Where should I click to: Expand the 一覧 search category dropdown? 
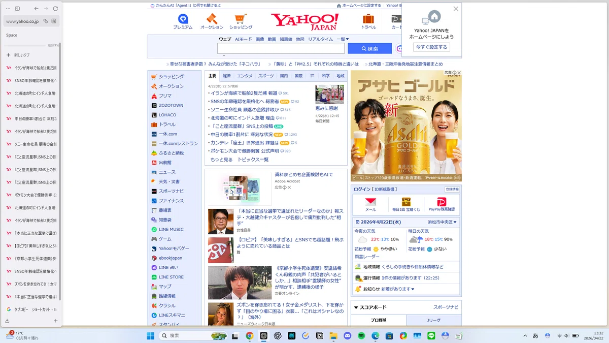tap(343, 39)
